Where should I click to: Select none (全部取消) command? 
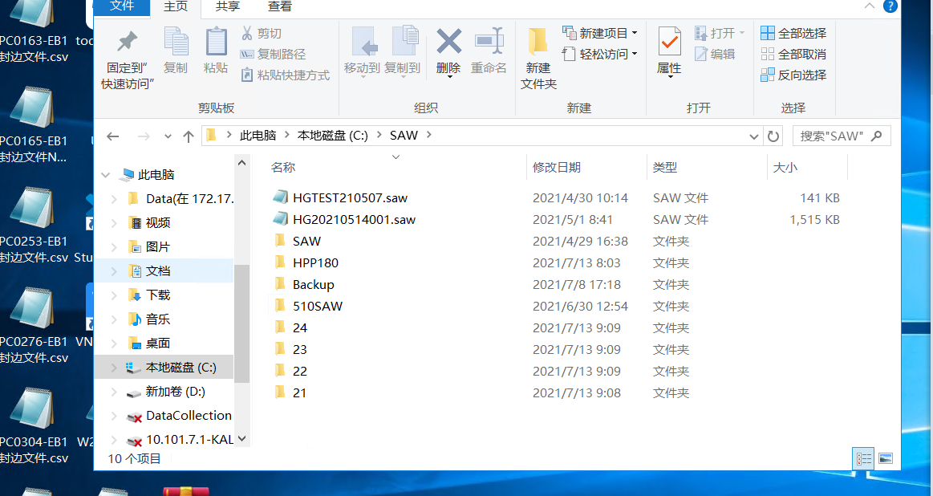point(793,55)
